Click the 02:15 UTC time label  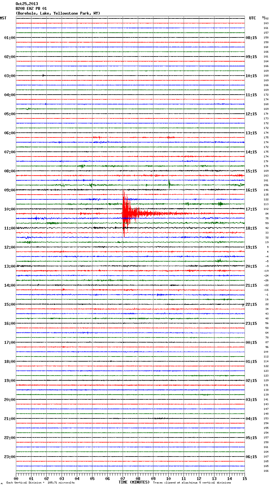click(251, 381)
